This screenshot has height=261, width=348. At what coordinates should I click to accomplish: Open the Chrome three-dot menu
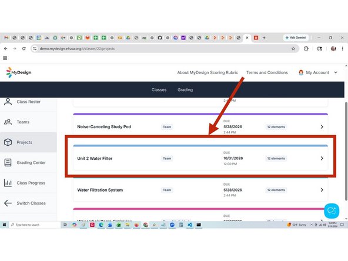click(343, 49)
